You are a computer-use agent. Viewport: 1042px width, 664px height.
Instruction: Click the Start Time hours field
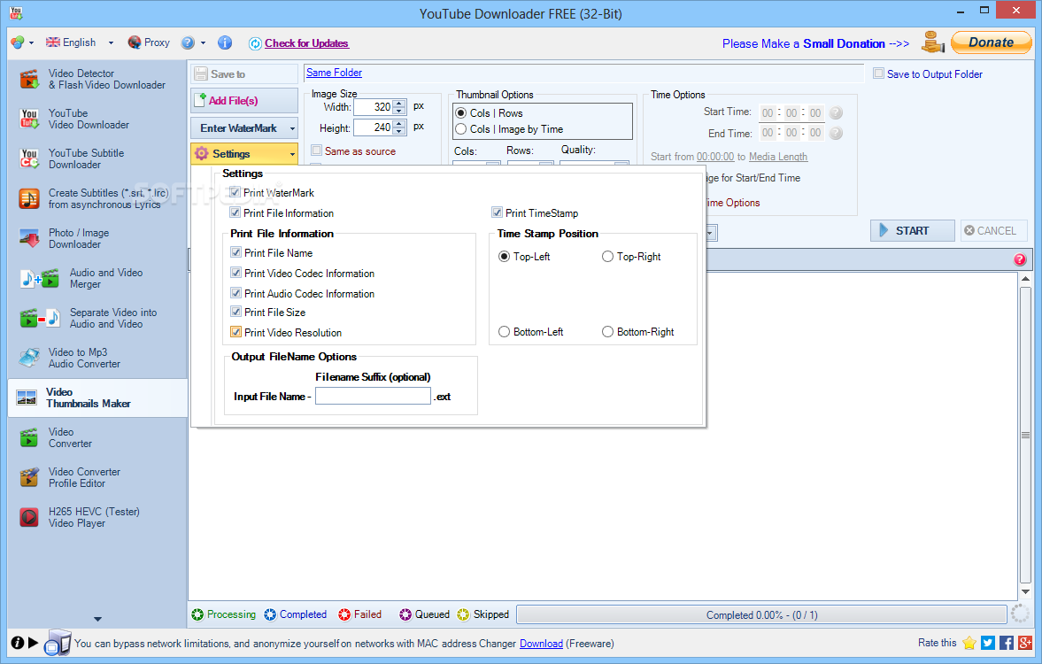[768, 113]
